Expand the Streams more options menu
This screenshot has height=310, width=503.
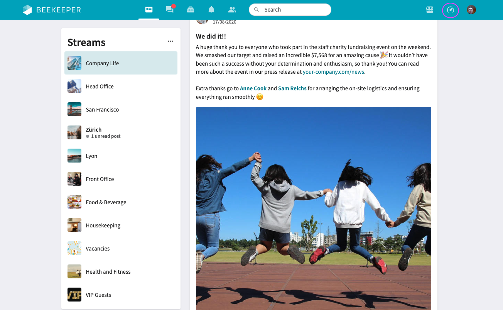170,42
